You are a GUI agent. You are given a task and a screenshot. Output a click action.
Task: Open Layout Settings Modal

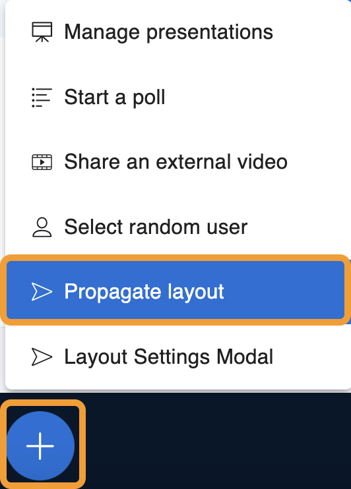[x=178, y=357]
